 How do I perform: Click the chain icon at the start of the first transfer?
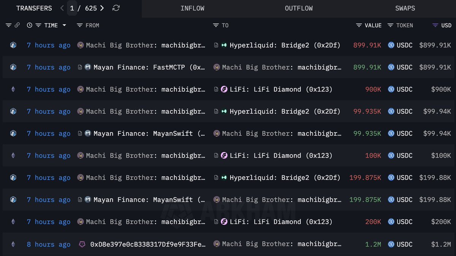pos(13,45)
